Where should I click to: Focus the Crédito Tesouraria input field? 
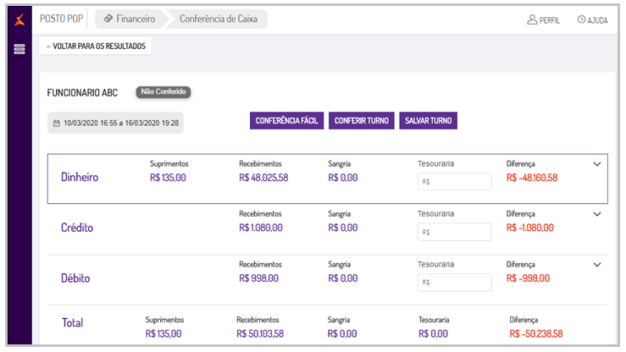454,231
